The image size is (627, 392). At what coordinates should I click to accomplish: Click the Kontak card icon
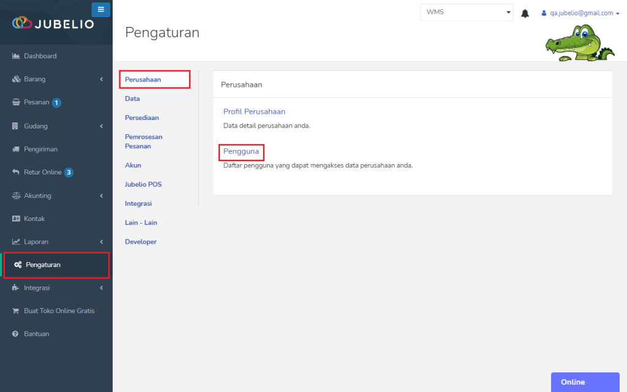coord(16,219)
